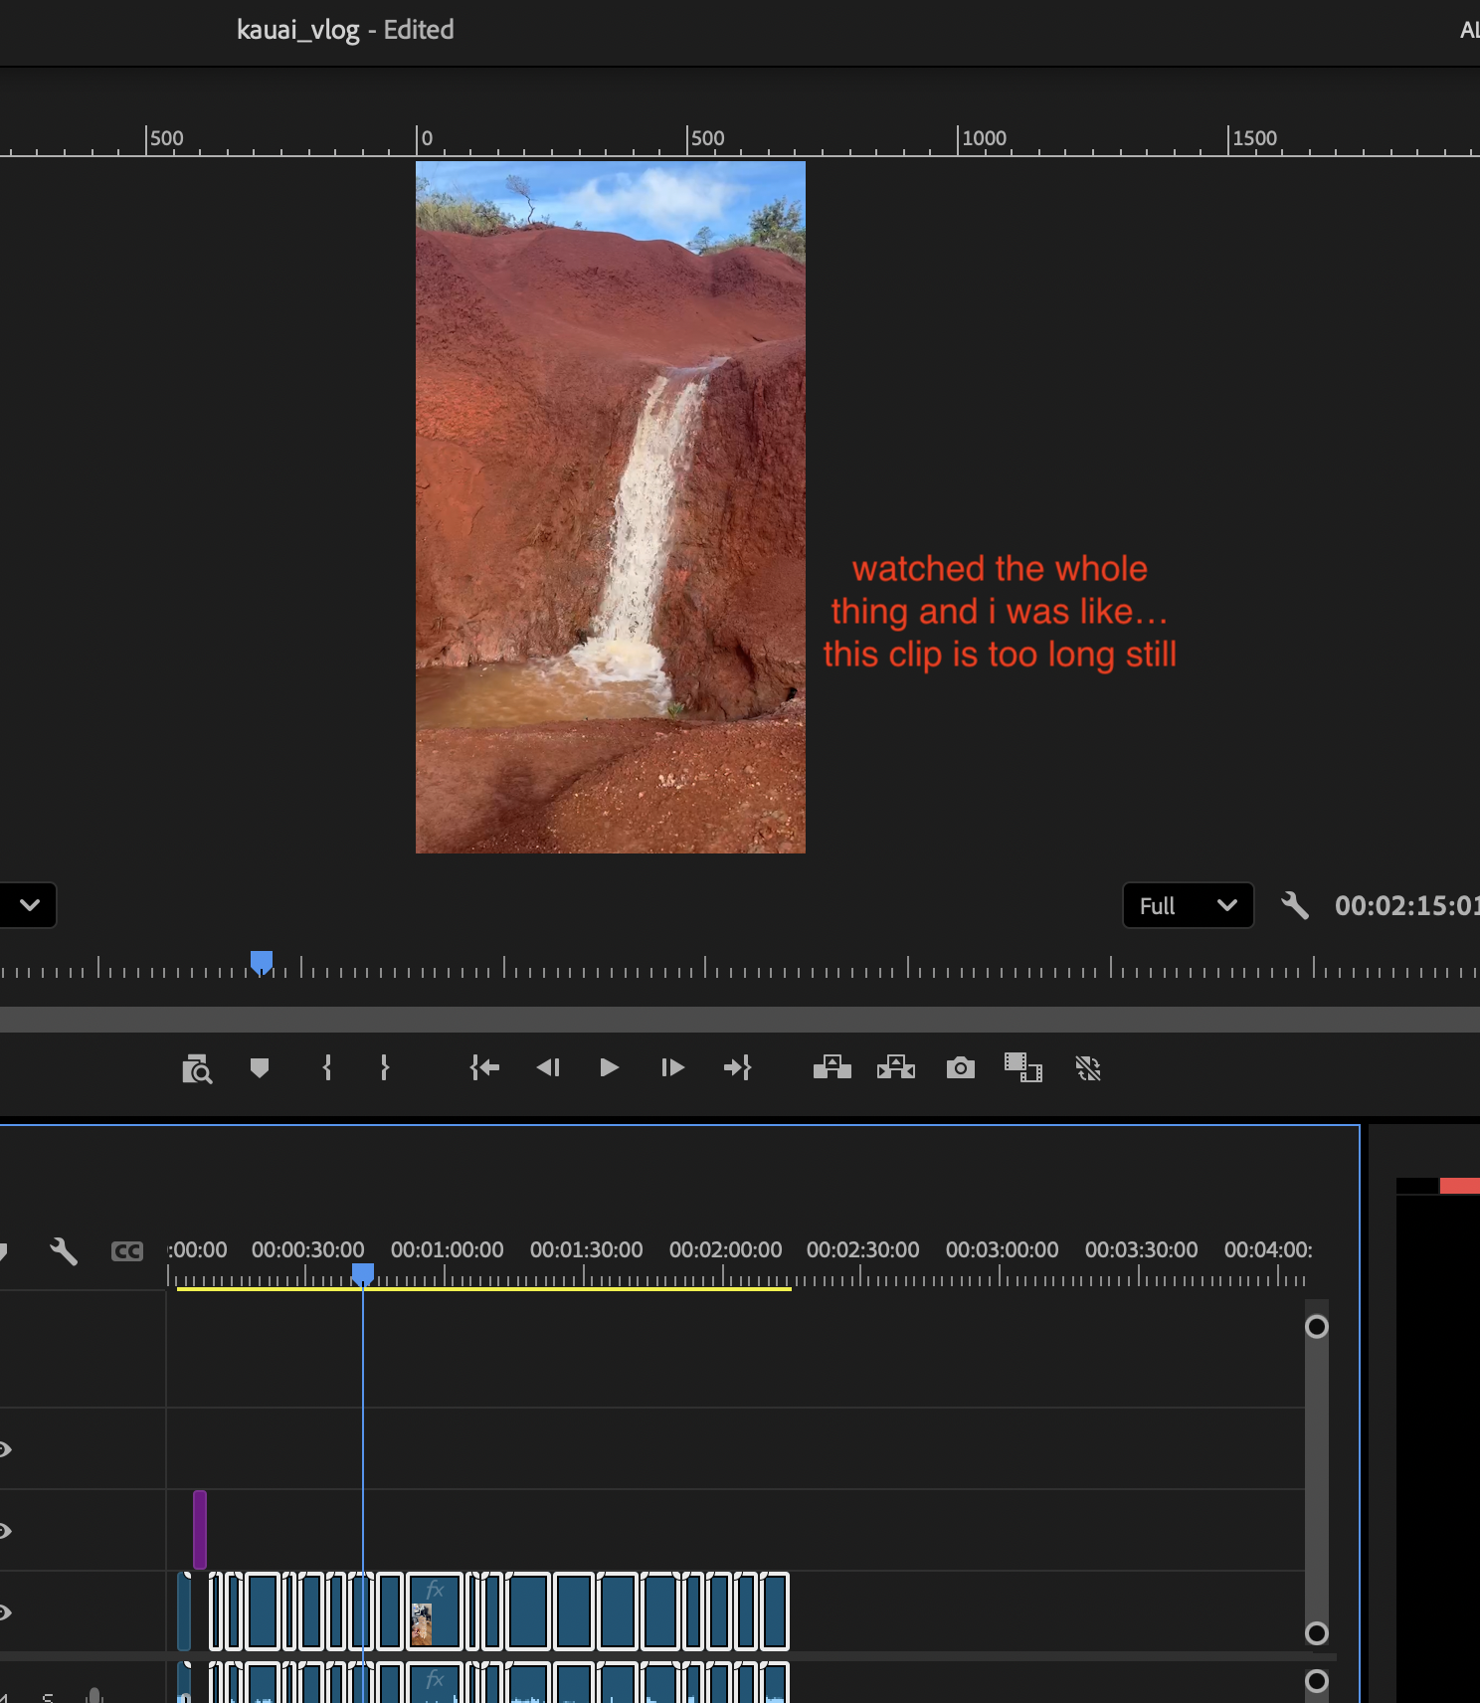The height and width of the screenshot is (1703, 1480).
Task: Play the program monitor
Action: [610, 1068]
